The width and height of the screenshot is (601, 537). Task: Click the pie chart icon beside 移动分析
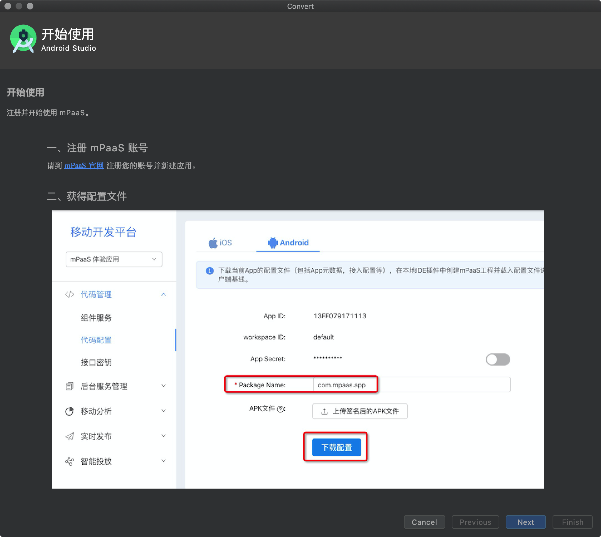tap(69, 411)
